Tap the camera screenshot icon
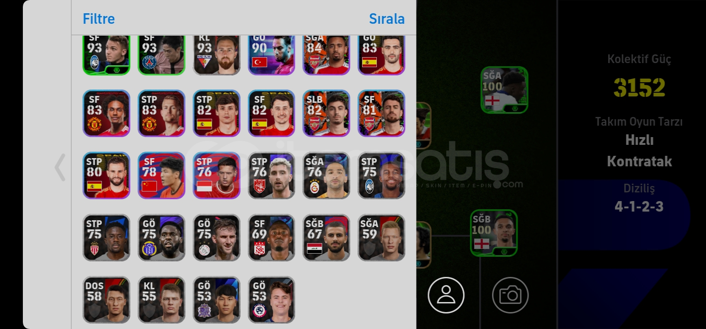 510,295
